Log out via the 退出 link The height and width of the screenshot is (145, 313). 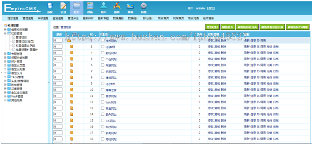(211, 8)
